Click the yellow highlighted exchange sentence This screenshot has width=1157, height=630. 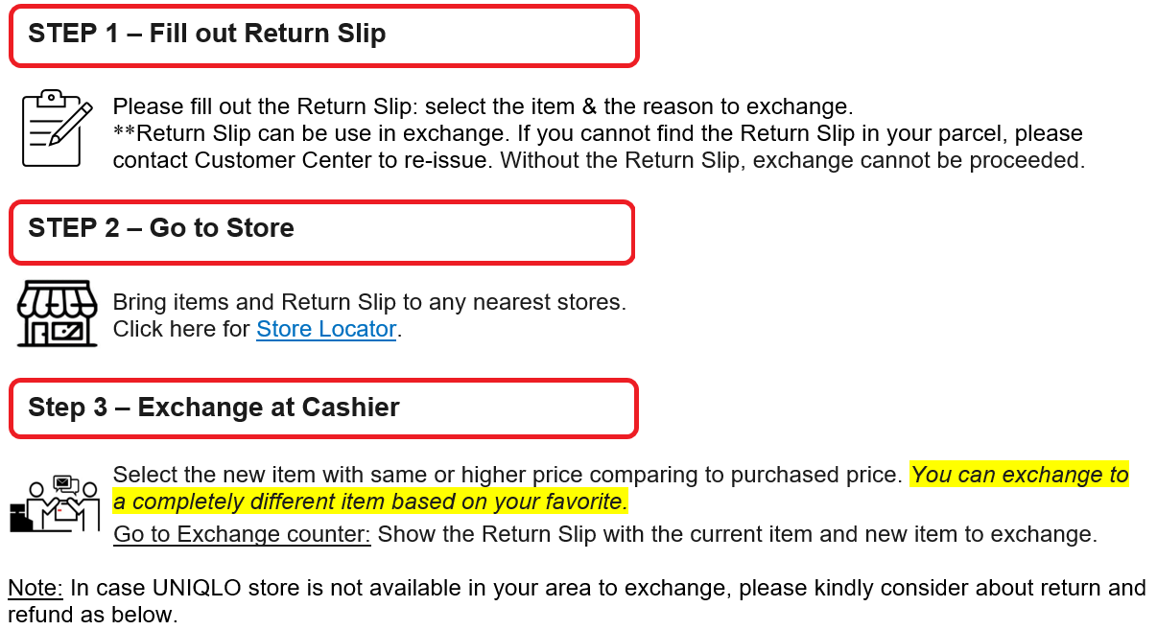[1019, 475]
